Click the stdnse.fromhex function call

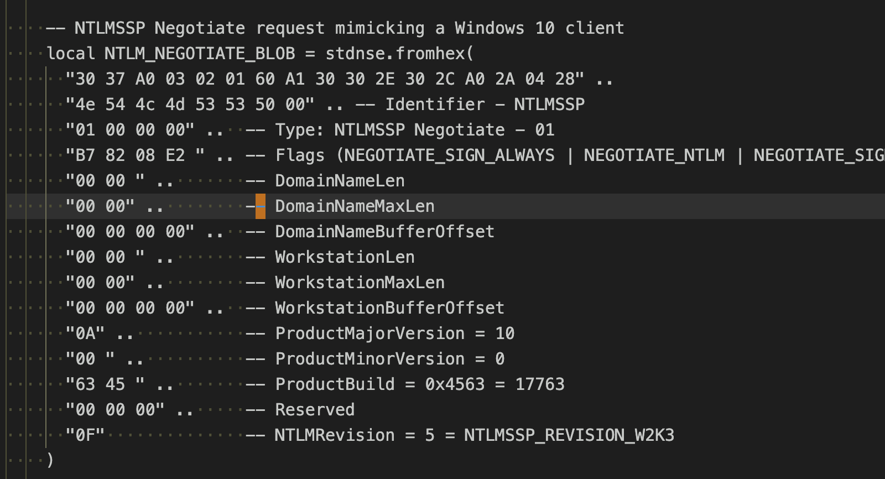(x=394, y=54)
